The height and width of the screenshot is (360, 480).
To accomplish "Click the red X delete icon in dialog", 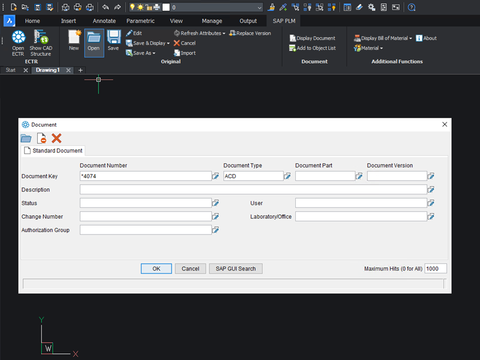I will 56,139.
